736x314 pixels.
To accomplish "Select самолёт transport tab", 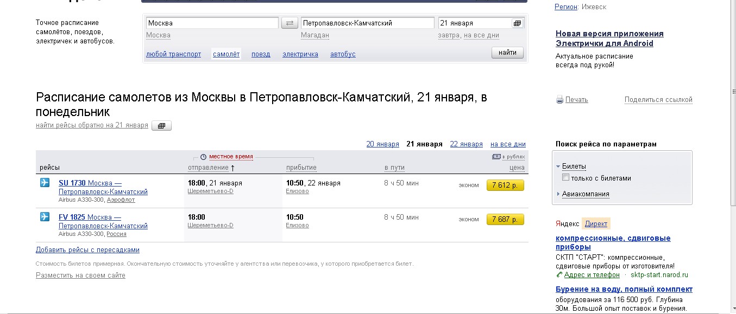I will 226,54.
